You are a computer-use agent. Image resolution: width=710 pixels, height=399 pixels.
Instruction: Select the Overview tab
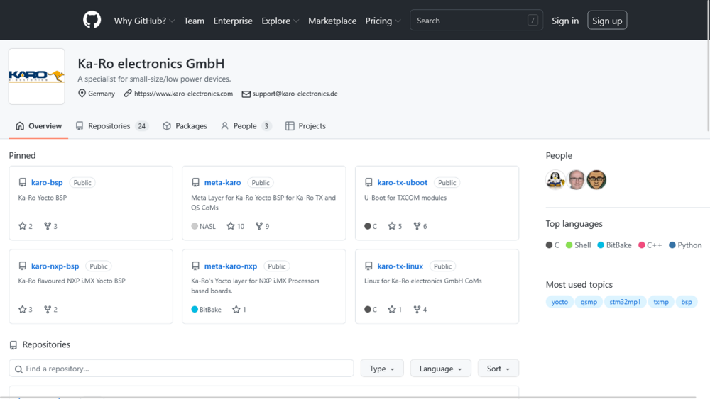click(x=38, y=126)
